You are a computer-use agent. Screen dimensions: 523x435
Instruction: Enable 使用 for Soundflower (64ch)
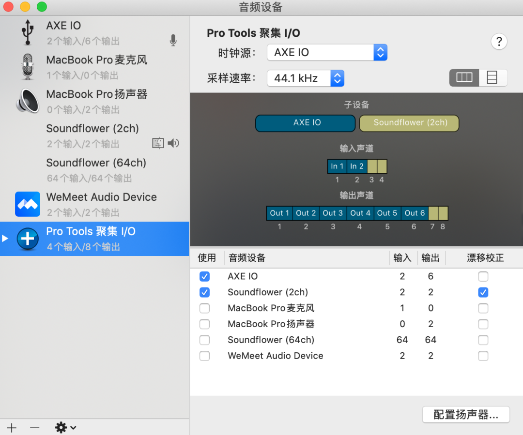coord(204,340)
